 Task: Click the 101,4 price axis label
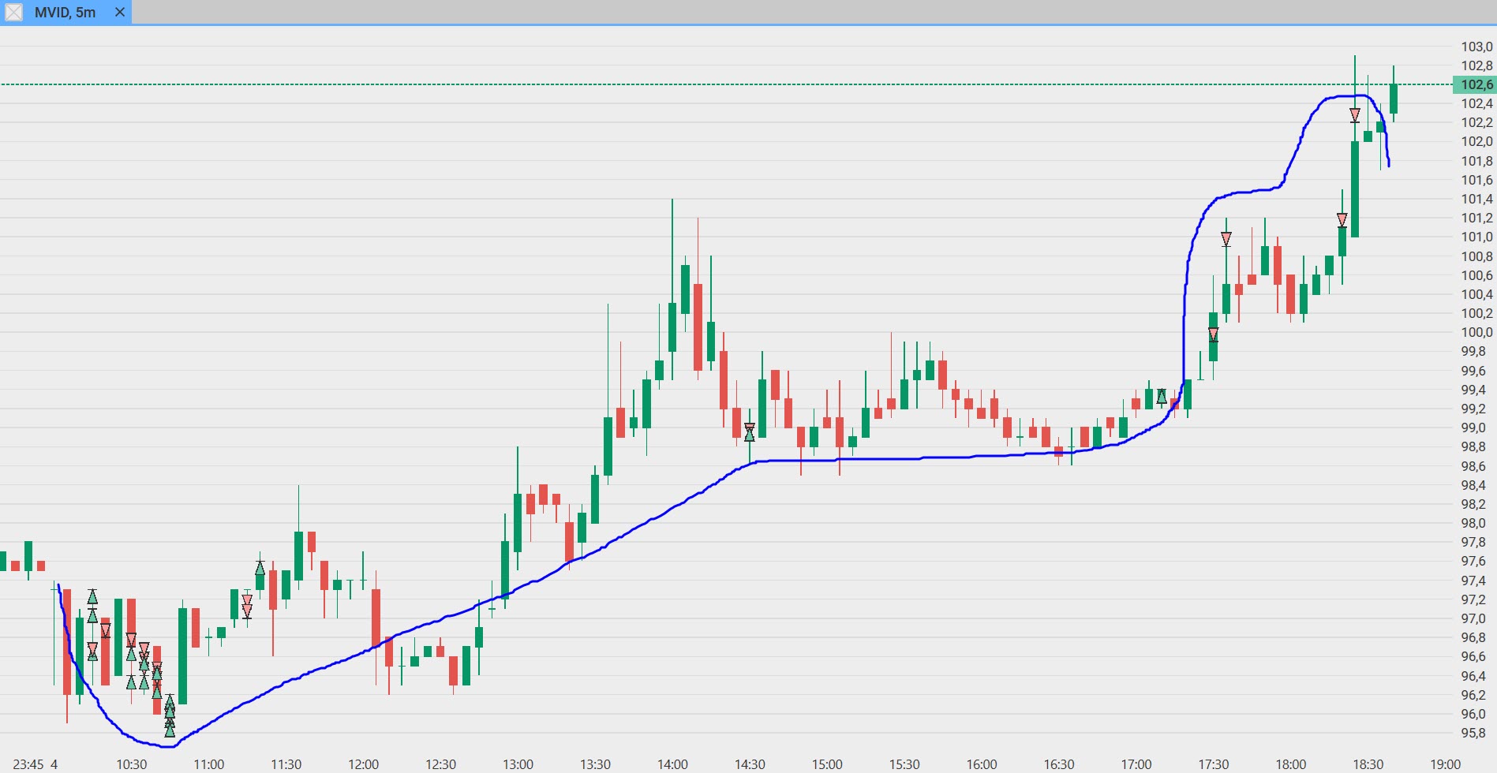coord(1476,199)
